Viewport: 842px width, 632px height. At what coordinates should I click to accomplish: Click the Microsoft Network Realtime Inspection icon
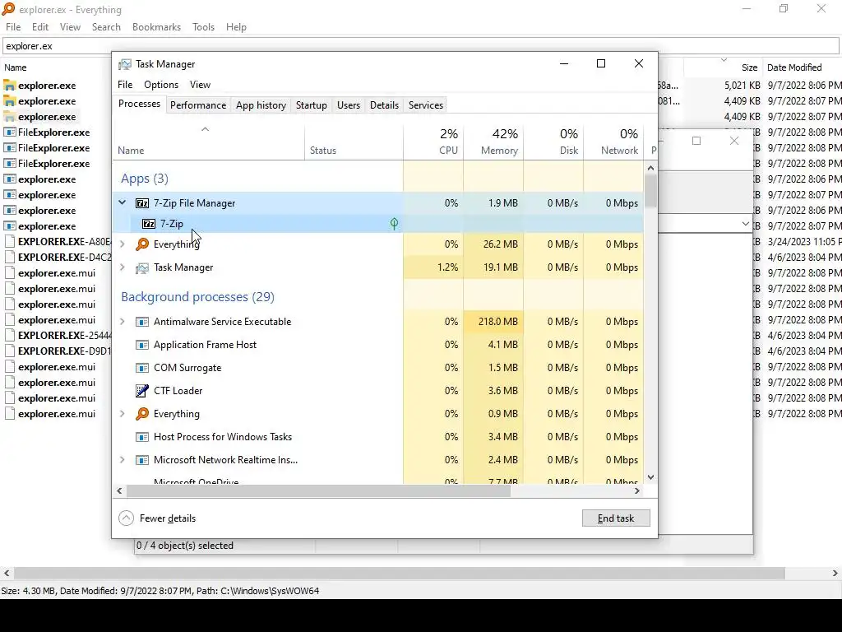click(141, 460)
